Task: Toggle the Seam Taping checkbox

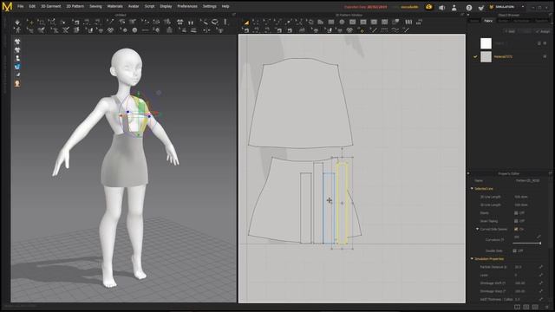Action: tap(516, 221)
